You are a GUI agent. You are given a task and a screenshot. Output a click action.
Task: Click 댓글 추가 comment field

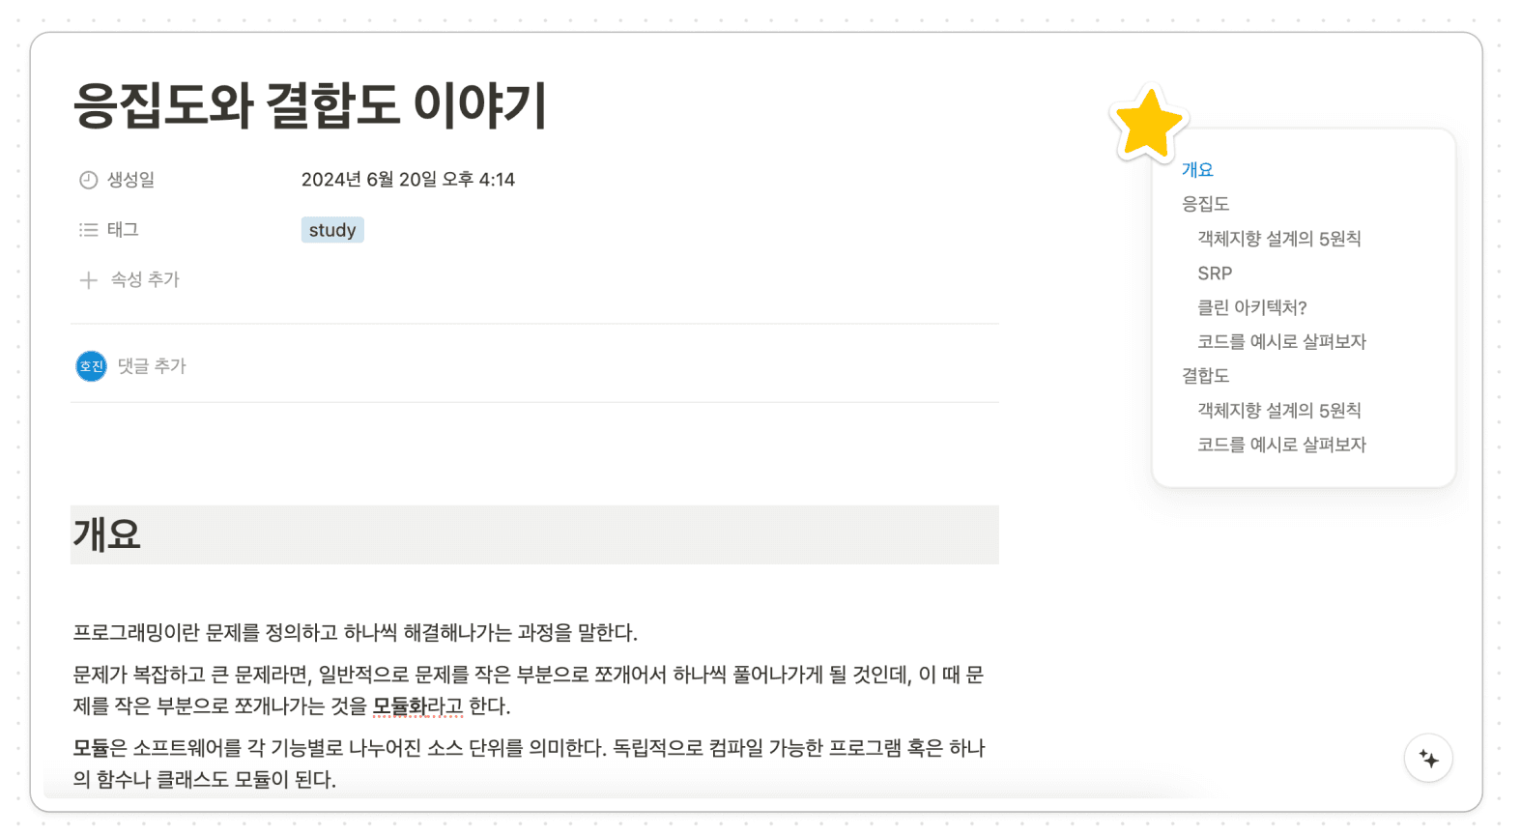(x=152, y=366)
